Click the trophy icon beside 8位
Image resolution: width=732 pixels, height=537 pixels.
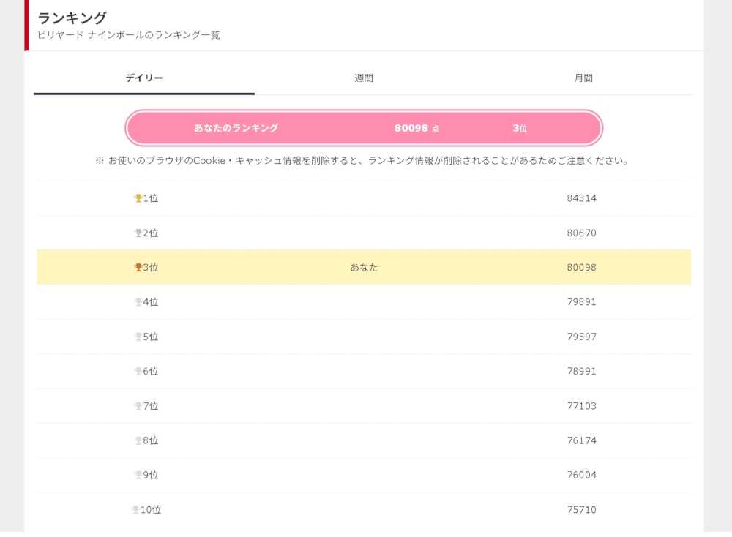pyautogui.click(x=138, y=441)
